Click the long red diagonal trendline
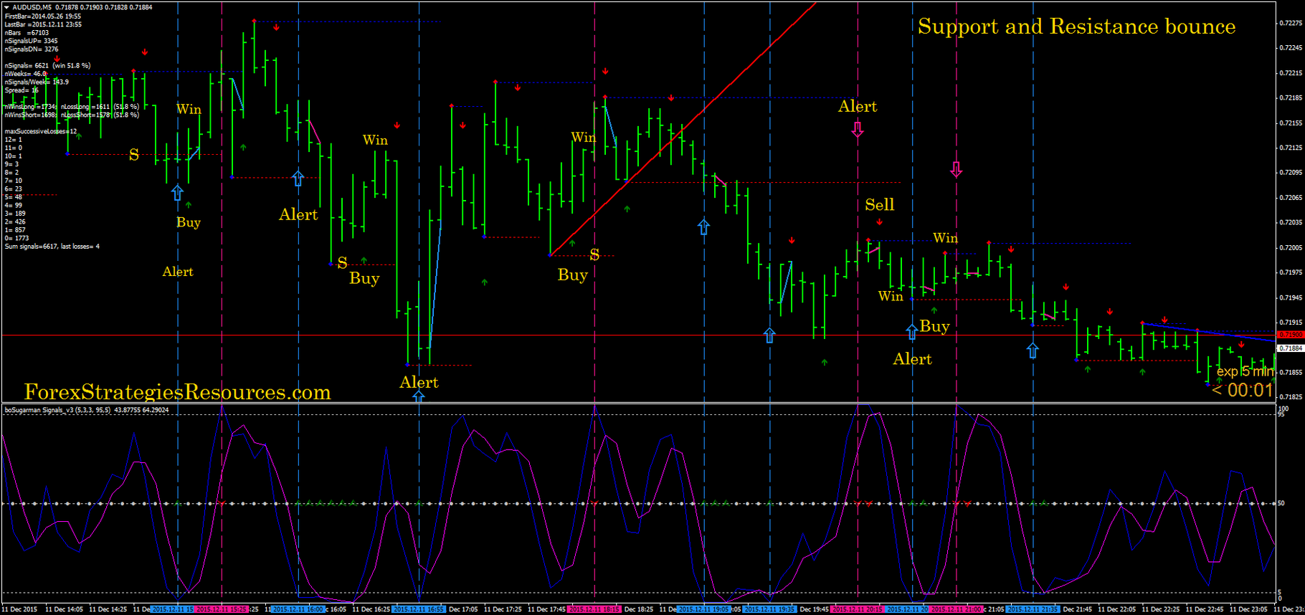1305x615 pixels. [x=683, y=129]
